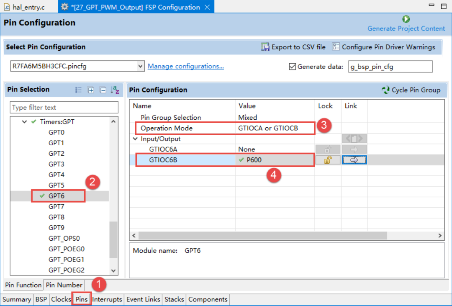Click the Manage configurations link

[x=185, y=66]
